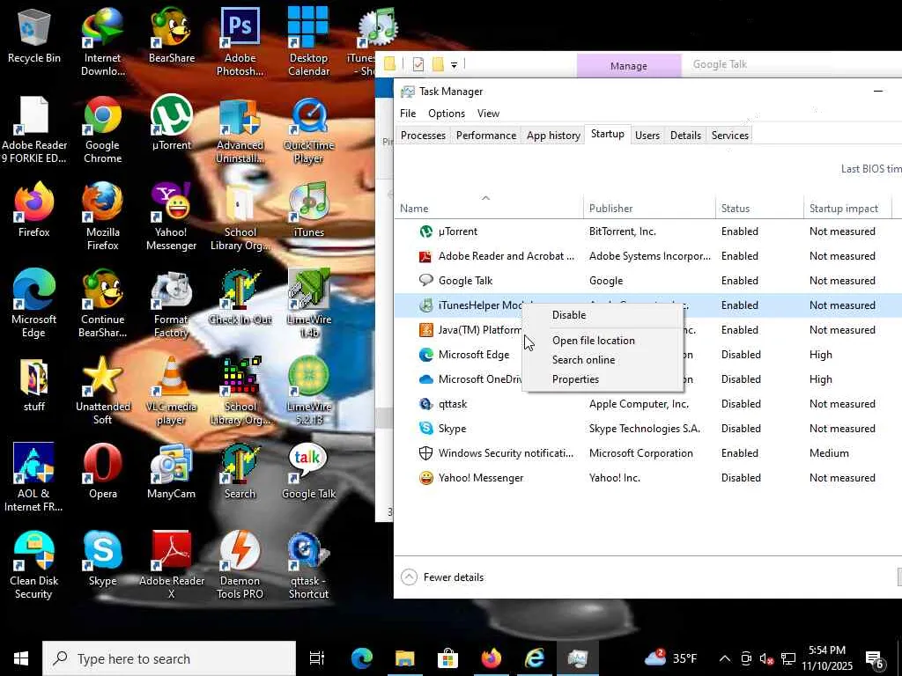The image size is (902, 676).
Task: Click the Opera desktop shortcut
Action: pyautogui.click(x=102, y=471)
